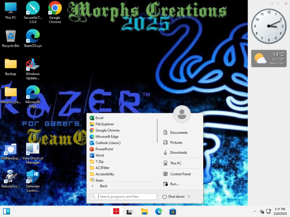Expand the arrow next to Shut down

189,196
